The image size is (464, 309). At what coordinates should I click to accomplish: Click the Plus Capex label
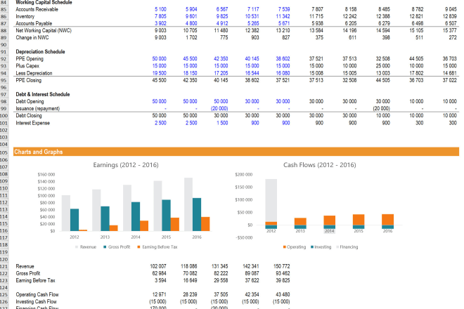point(27,66)
